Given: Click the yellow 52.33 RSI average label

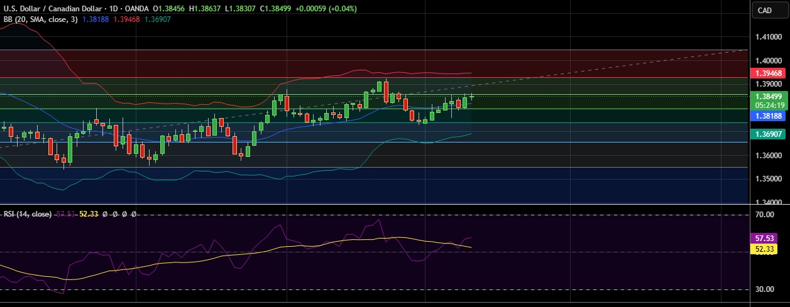Looking at the screenshot, I should (x=767, y=249).
